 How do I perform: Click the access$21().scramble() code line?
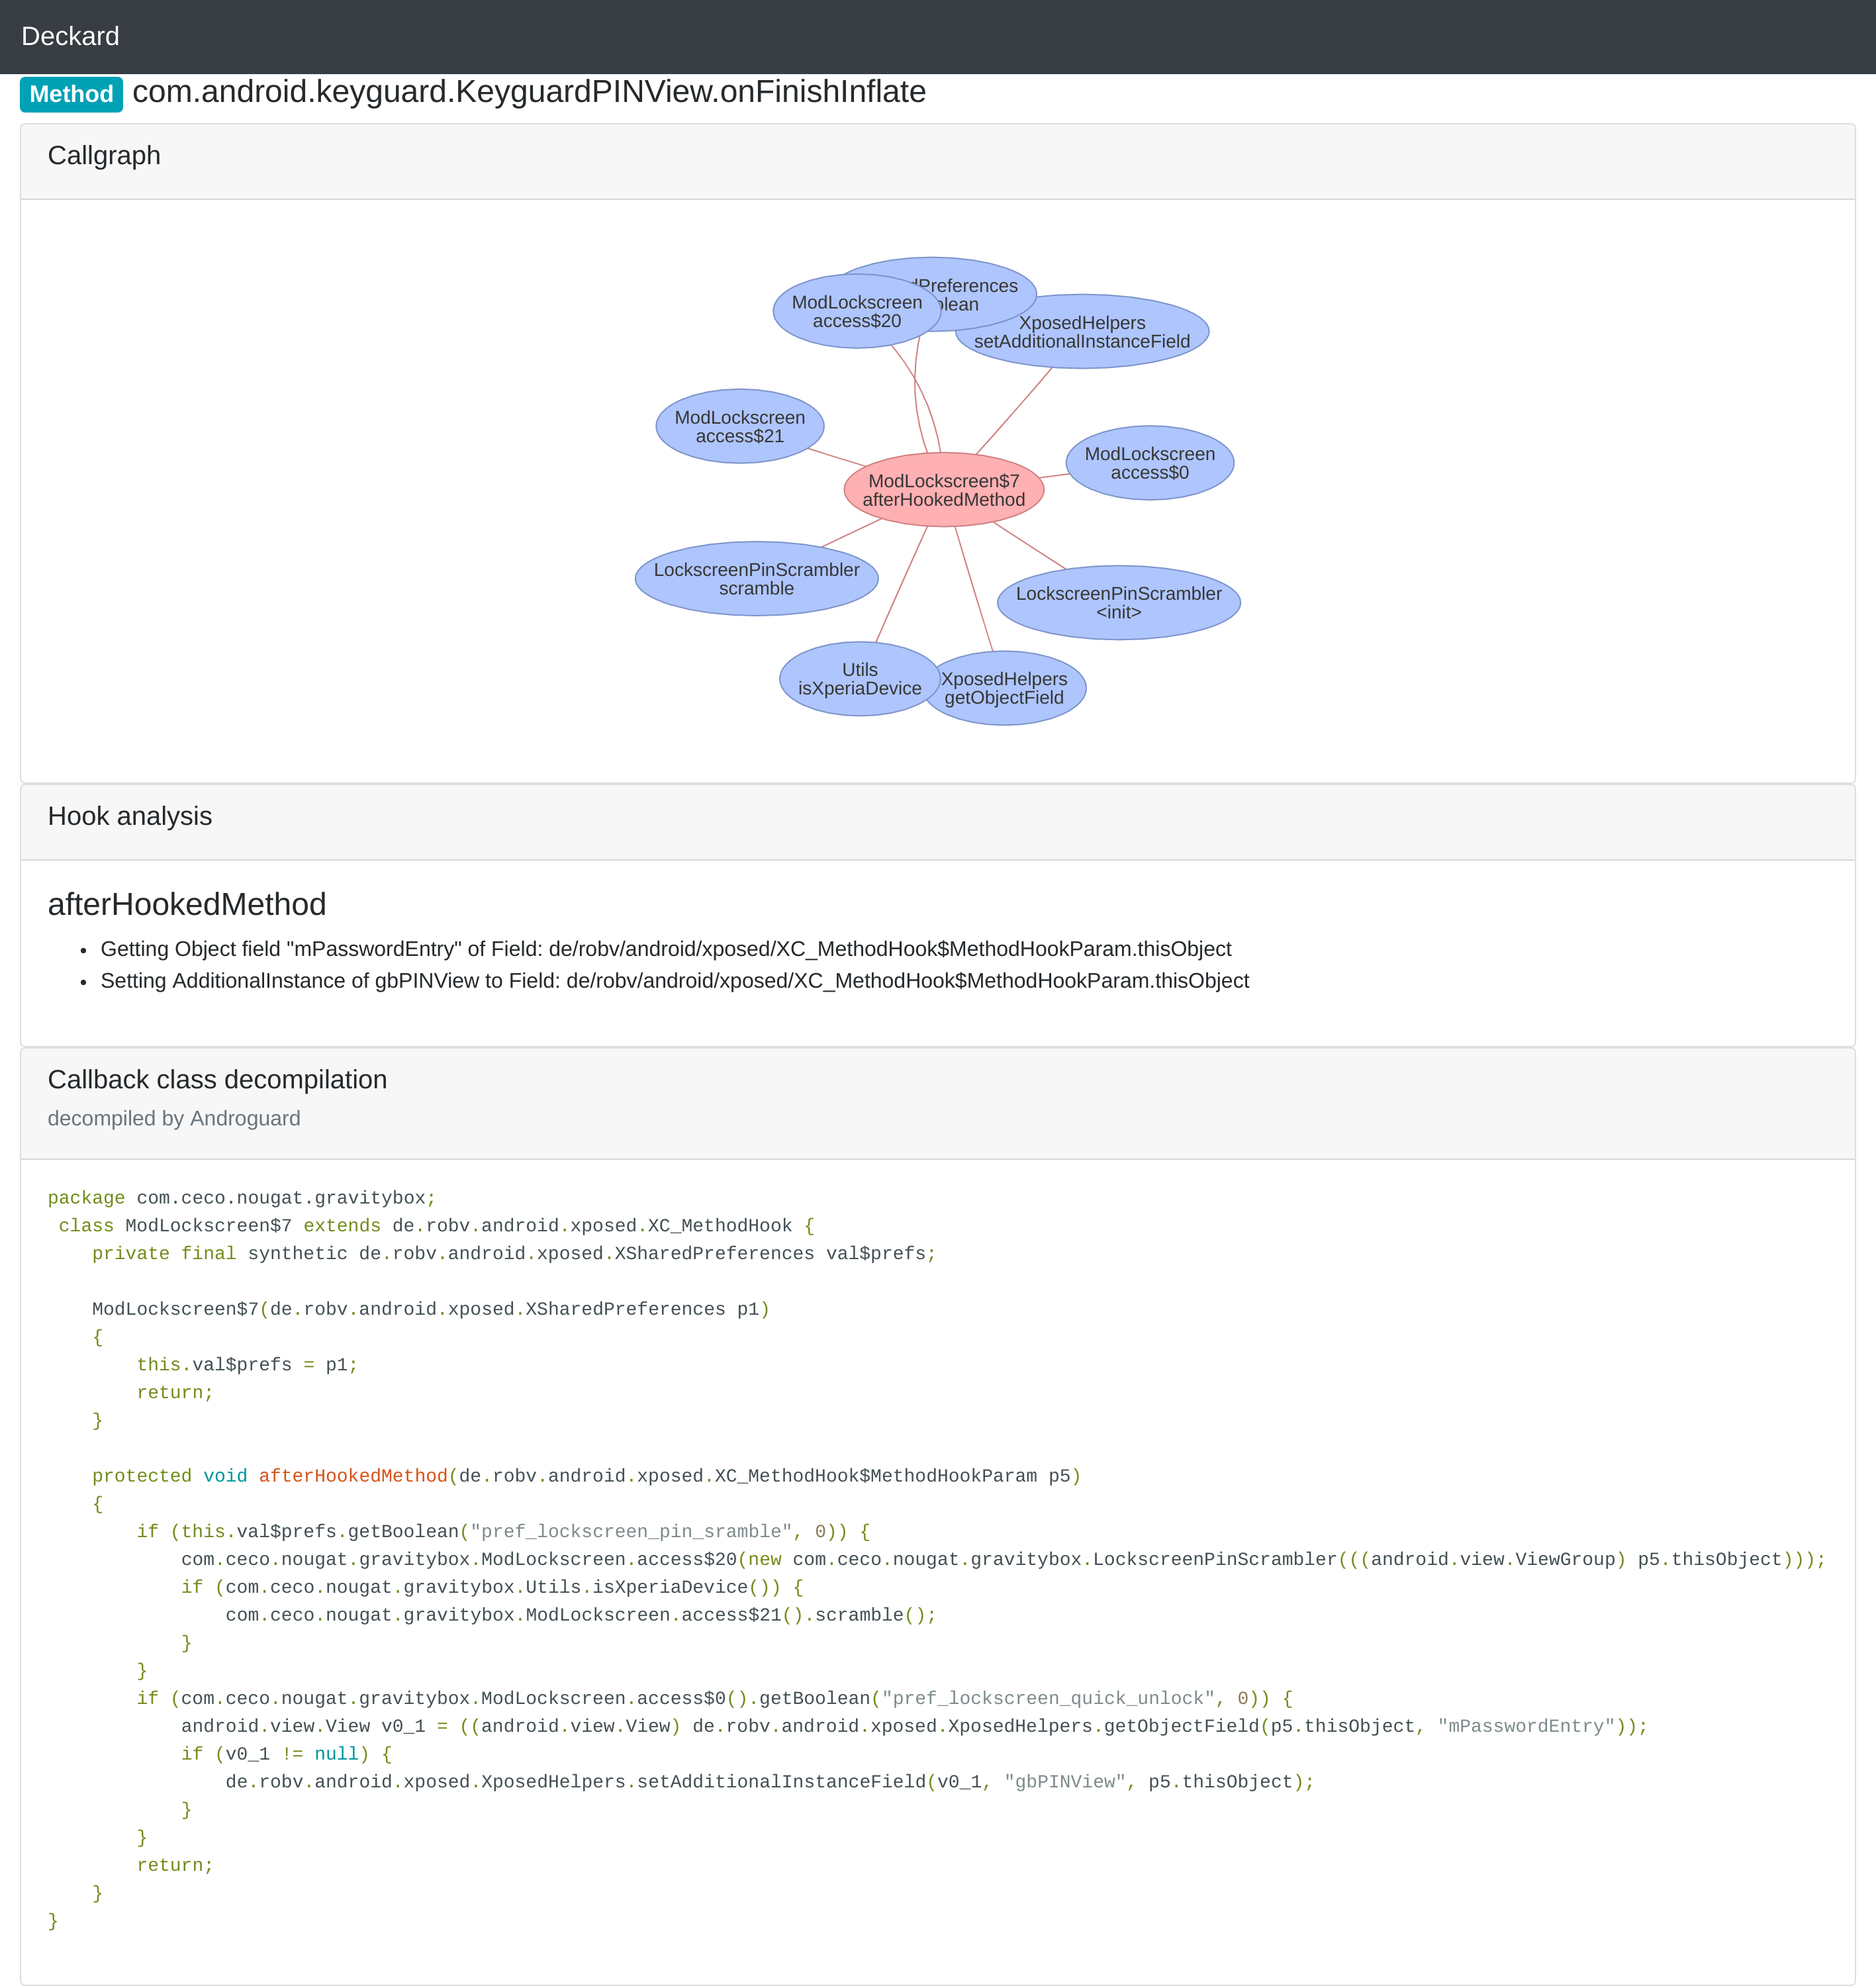click(x=581, y=1615)
